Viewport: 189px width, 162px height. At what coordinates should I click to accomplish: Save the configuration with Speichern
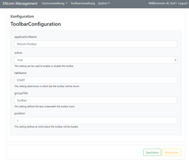[152, 153]
